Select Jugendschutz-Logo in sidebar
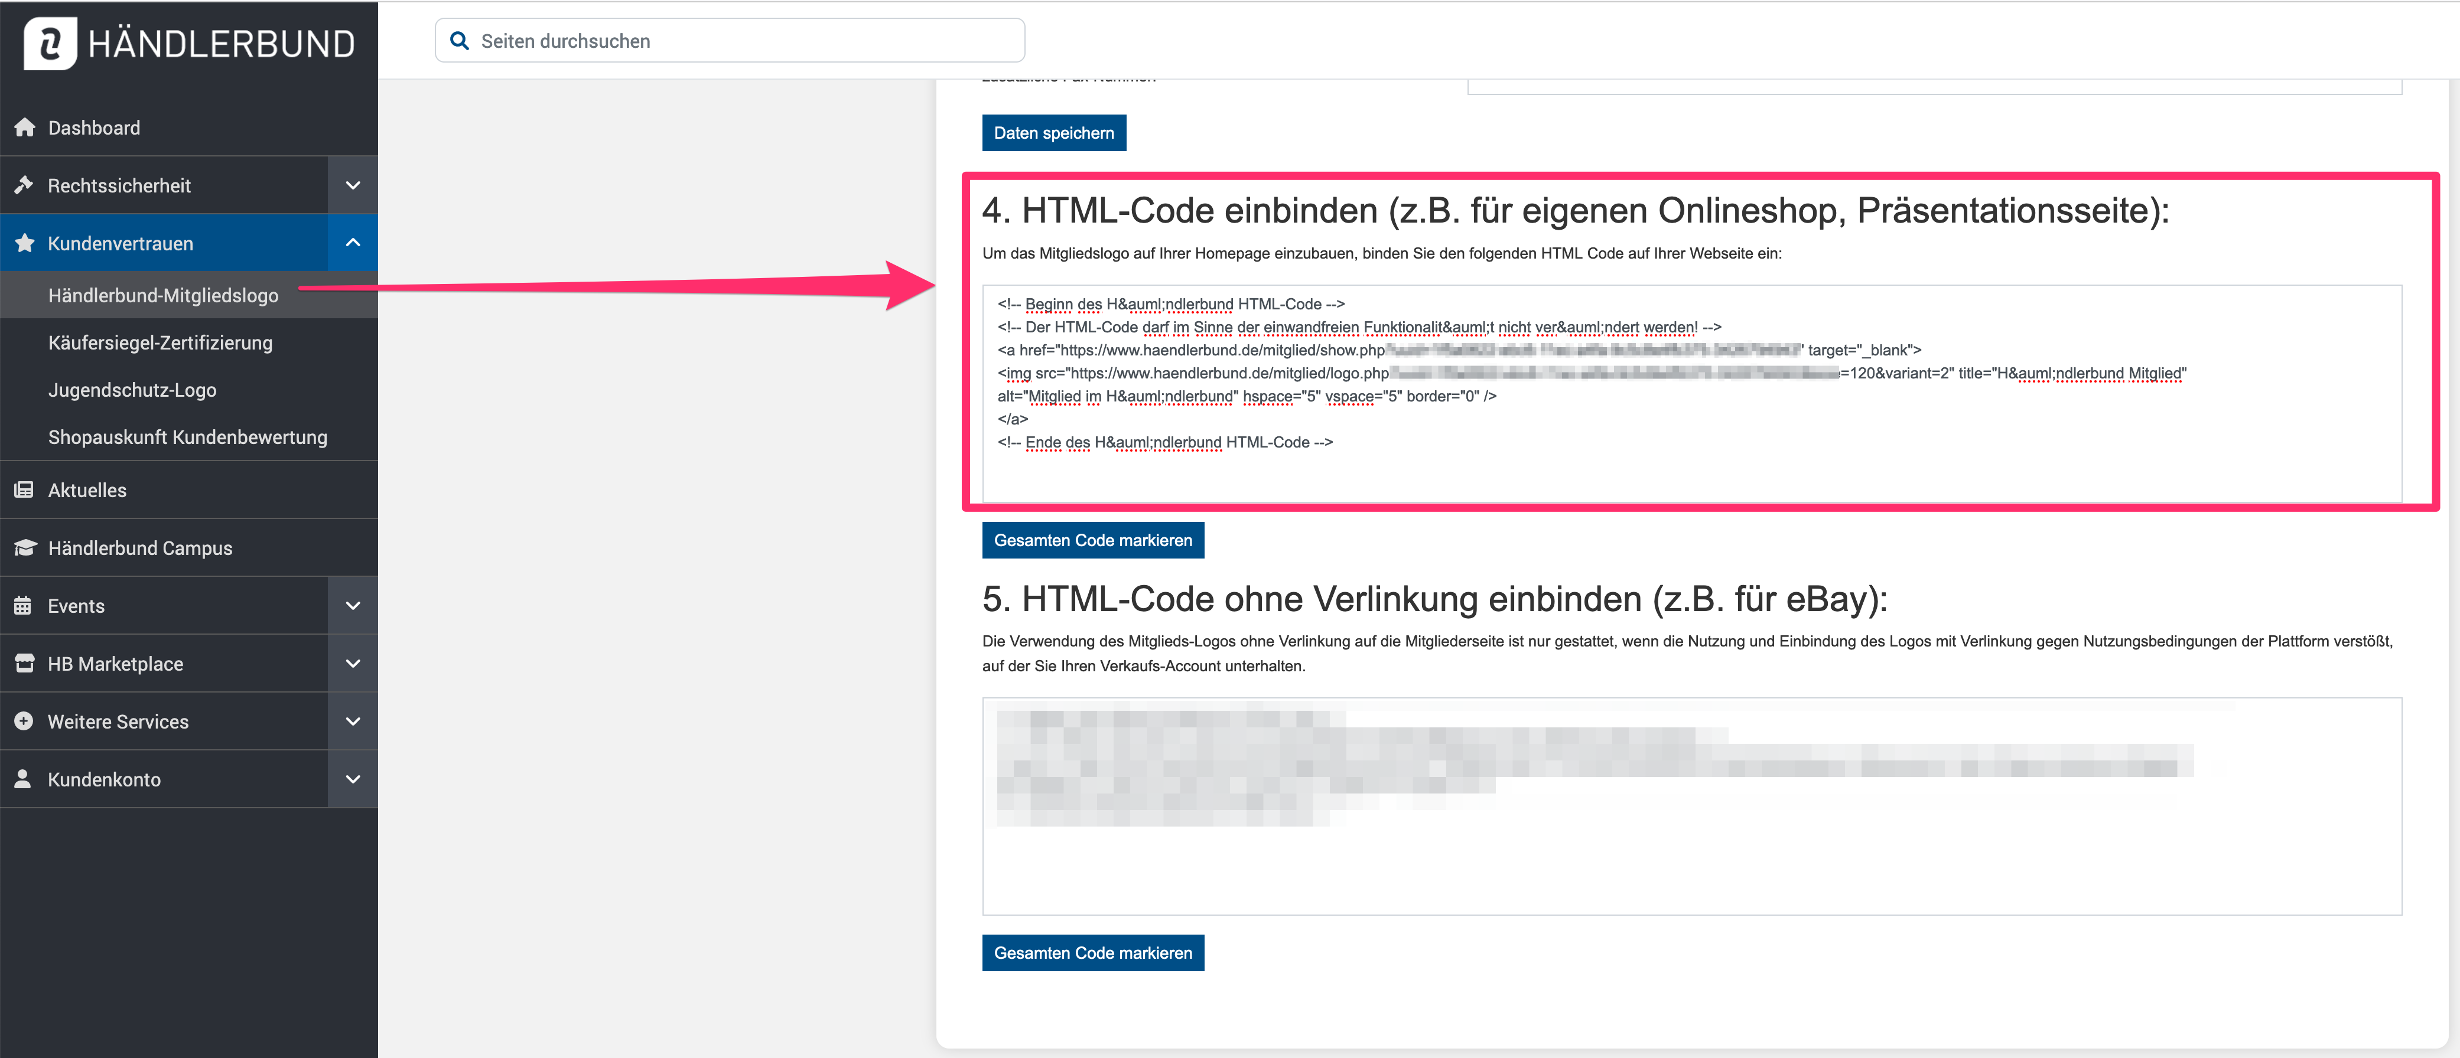This screenshot has width=2460, height=1058. (133, 390)
